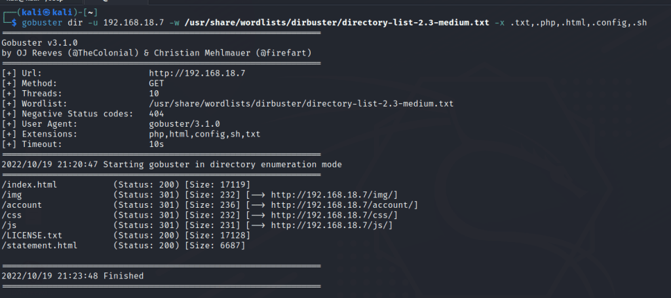Click the /account directory result entry
The image size is (671, 298).
click(22, 205)
